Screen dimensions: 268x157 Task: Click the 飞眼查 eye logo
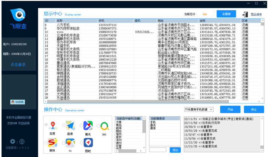18,15
